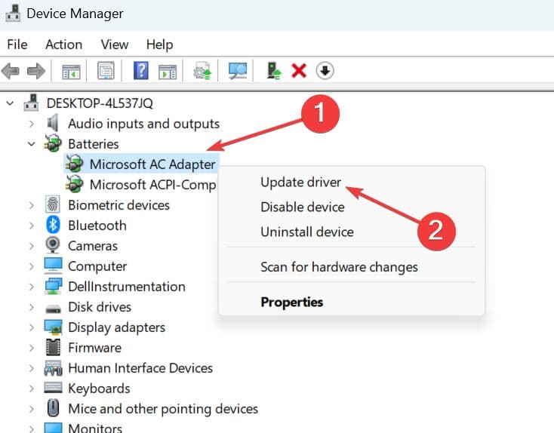Click Properties in the context menu
The width and height of the screenshot is (554, 433).
(x=291, y=302)
